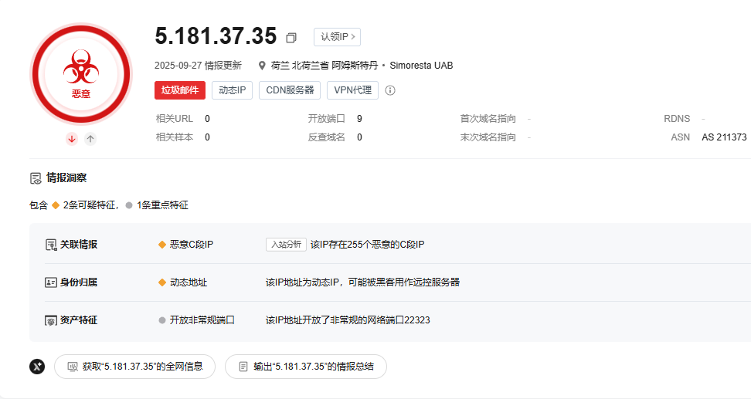Click the location pin icon

click(x=263, y=66)
